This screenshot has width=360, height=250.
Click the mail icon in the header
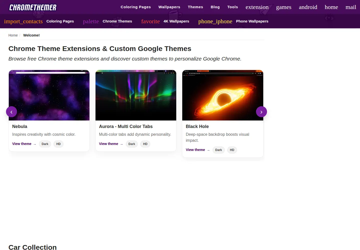351,7
